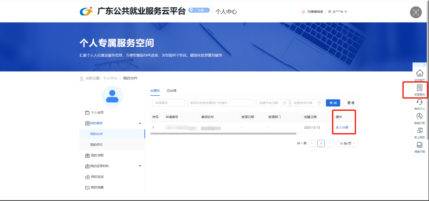The width and height of the screenshot is (429, 201).
Task: Click the 返回首页 home icon
Action: point(419,74)
